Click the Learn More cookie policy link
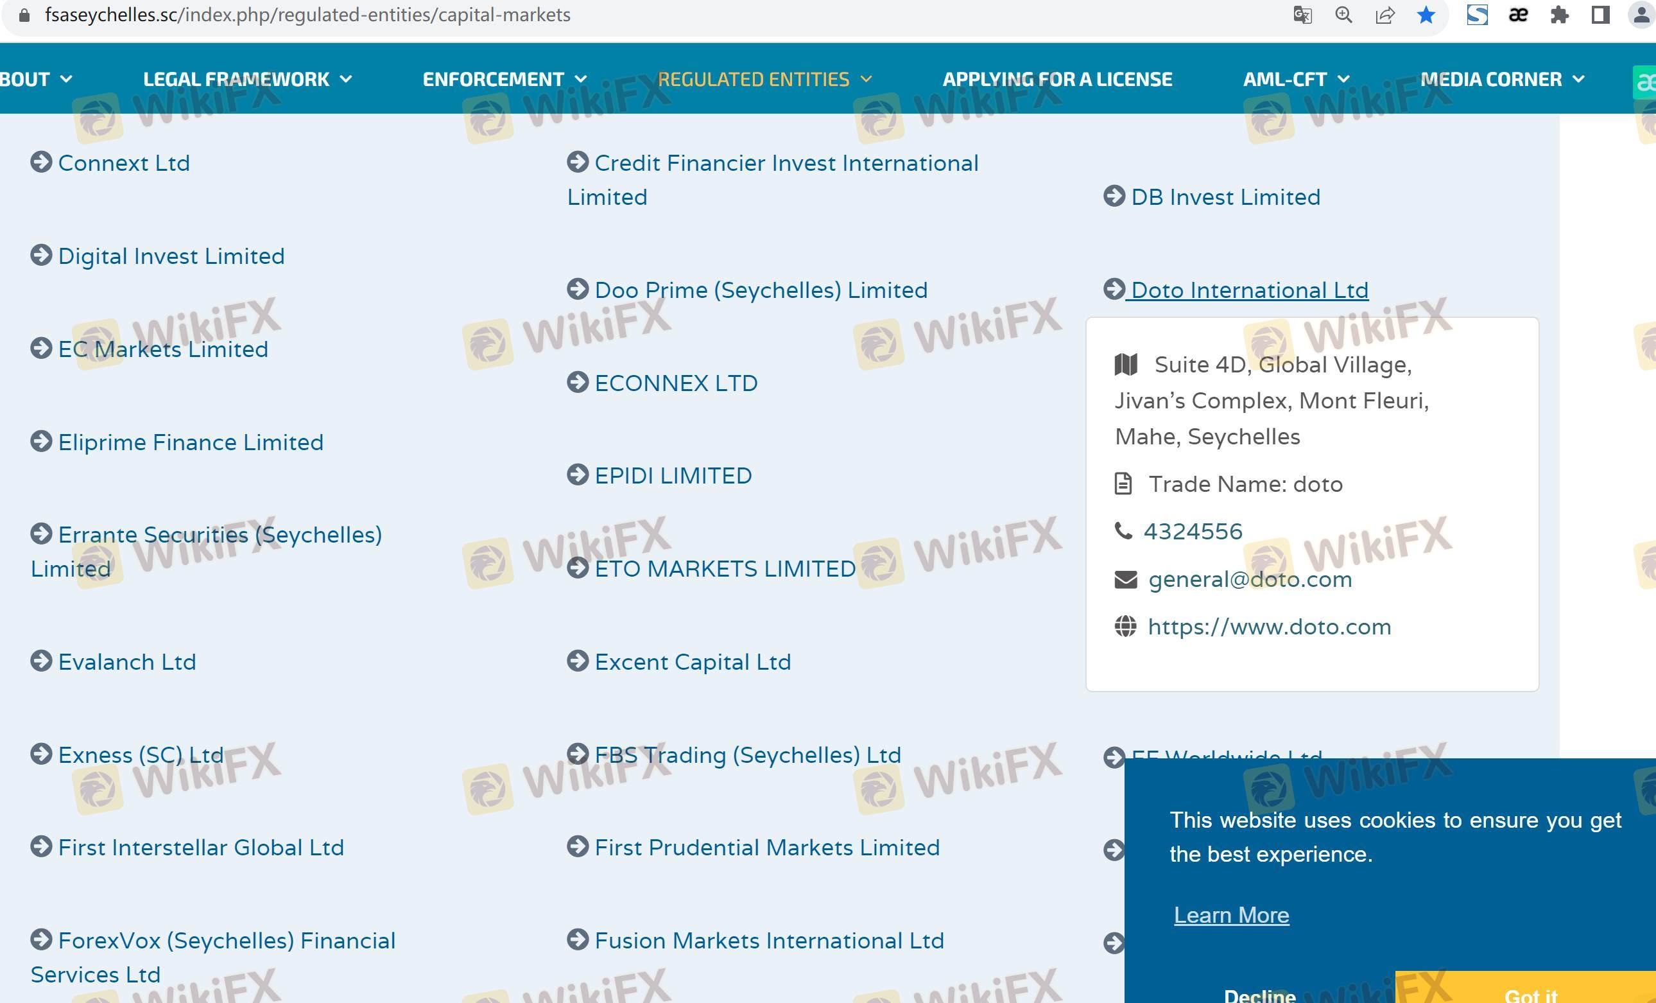The height and width of the screenshot is (1003, 1656). point(1231,915)
